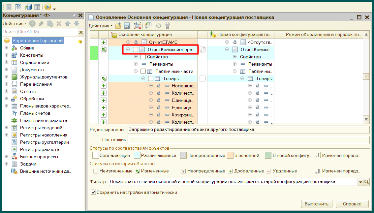
Task: Click the save diskette icon in update toolbar
Action: pyautogui.click(x=127, y=26)
